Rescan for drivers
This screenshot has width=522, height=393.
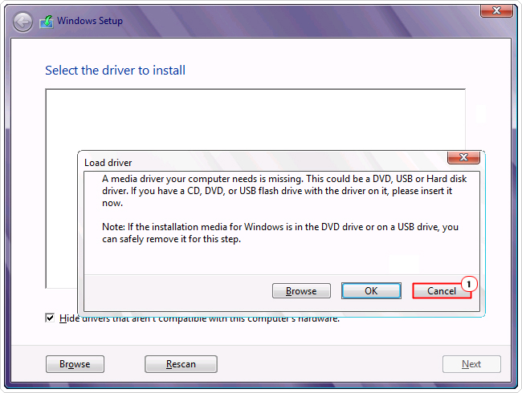(181, 364)
